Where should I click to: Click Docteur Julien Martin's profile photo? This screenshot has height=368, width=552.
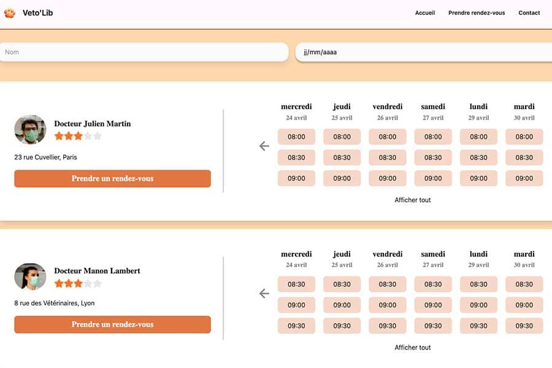pyautogui.click(x=30, y=130)
